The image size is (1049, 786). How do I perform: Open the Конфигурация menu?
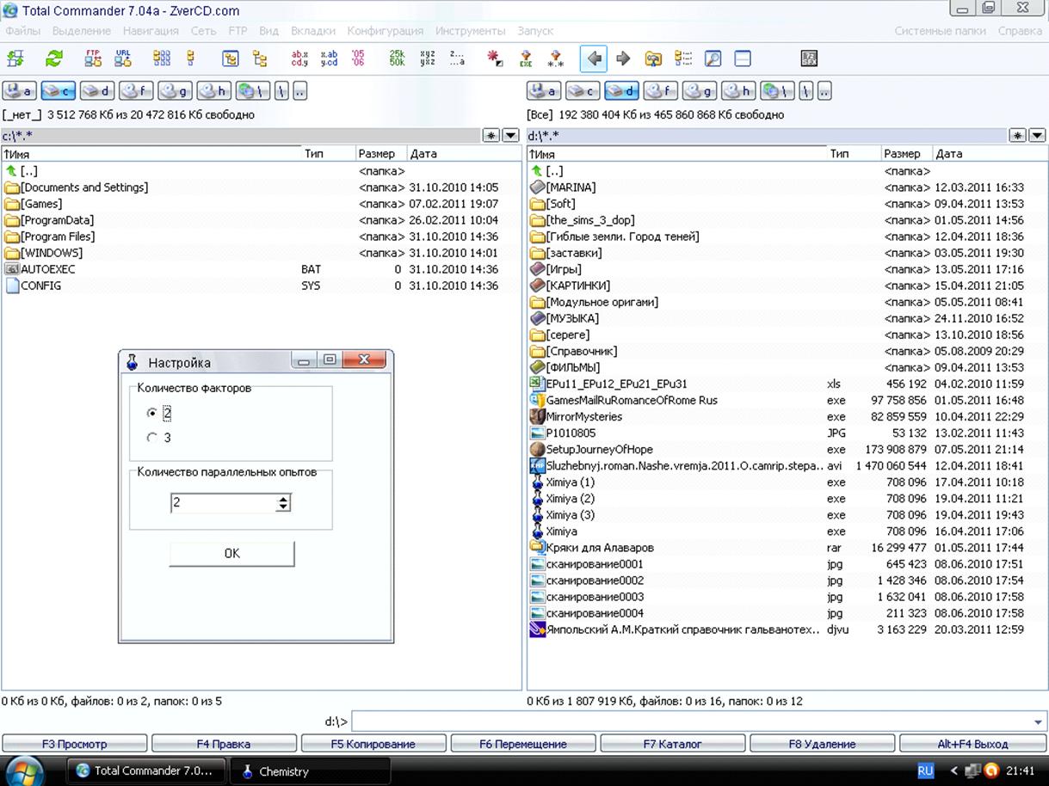(385, 31)
